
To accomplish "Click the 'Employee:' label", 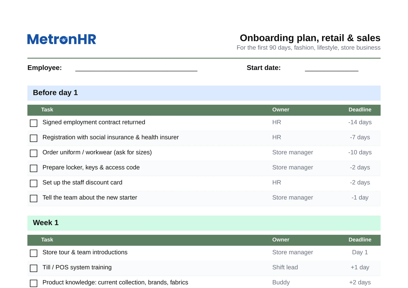I will [45, 68].
